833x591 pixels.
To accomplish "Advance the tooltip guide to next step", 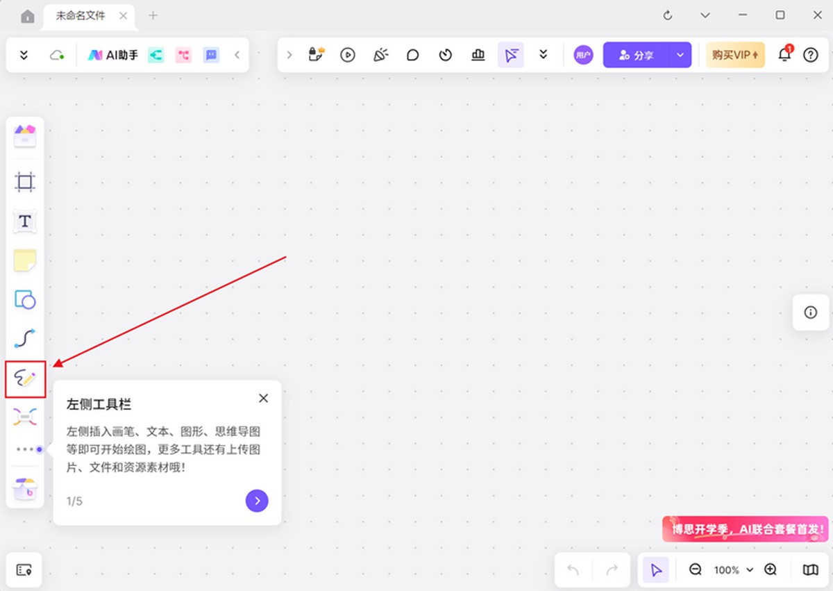I will [257, 500].
